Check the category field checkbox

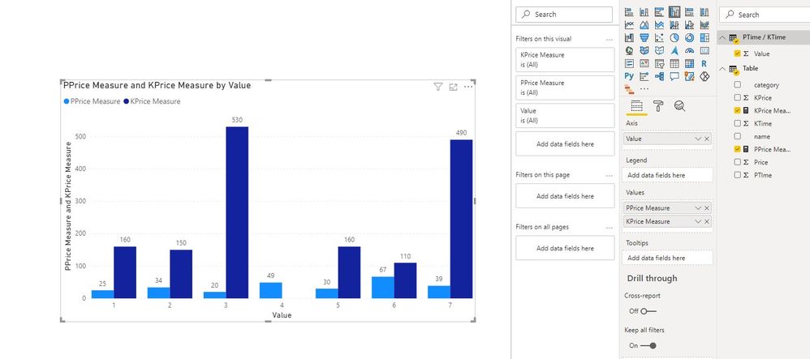[x=737, y=84]
